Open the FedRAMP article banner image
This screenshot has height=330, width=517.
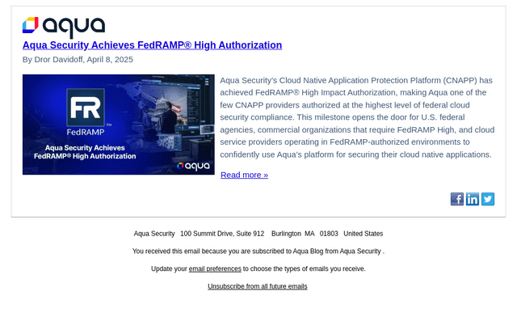tap(119, 125)
